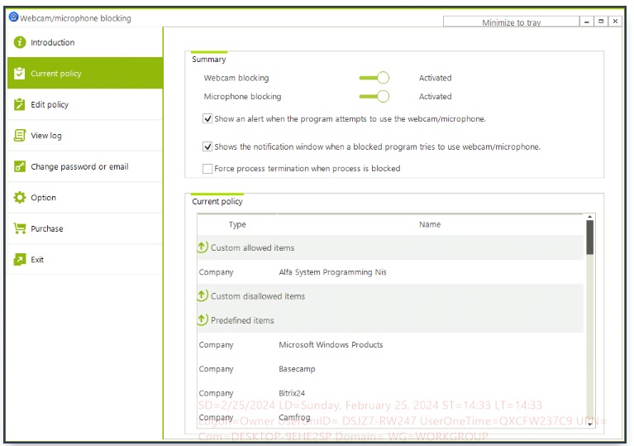Click the Edit policy pencil icon
This screenshot has height=446, width=634.
click(20, 104)
